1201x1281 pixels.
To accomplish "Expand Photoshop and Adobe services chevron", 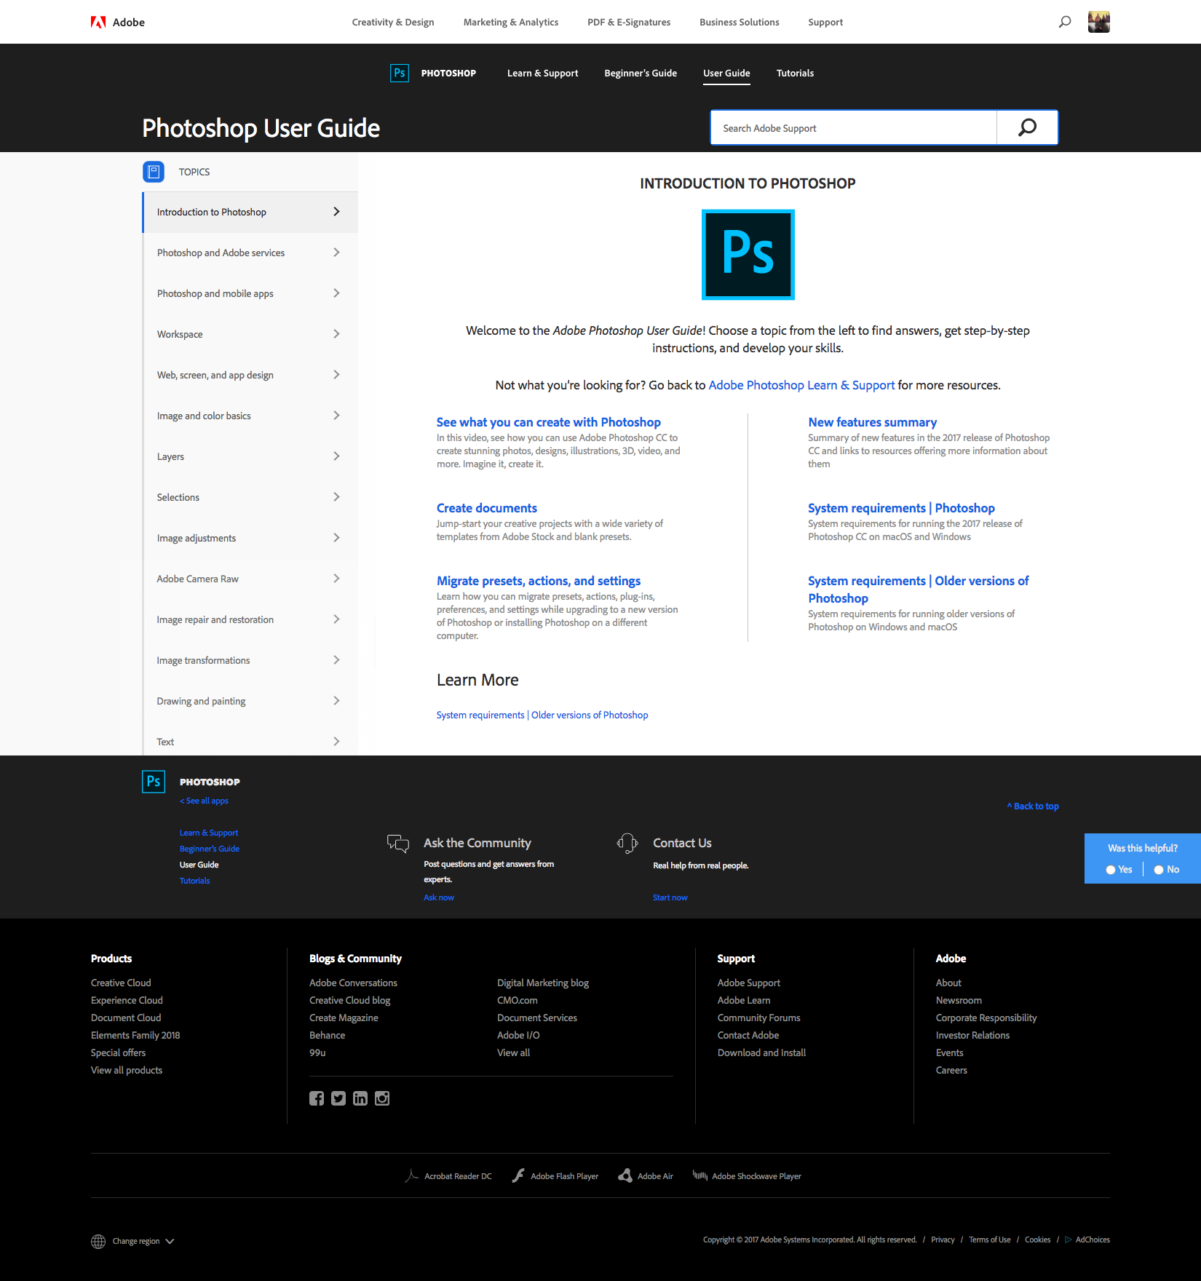I will coord(336,253).
